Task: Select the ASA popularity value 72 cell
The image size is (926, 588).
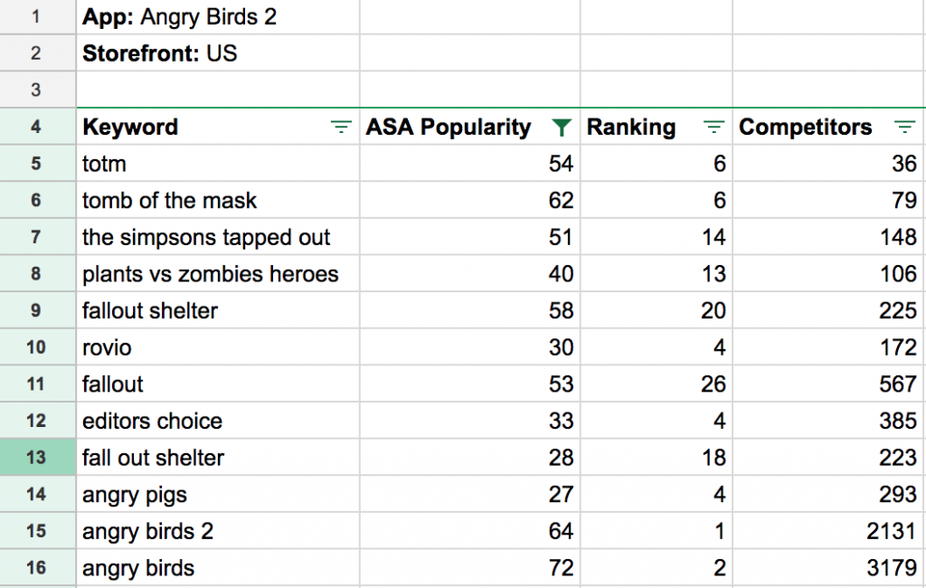Action: [470, 568]
